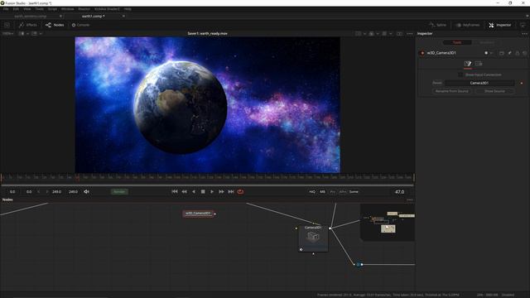Image resolution: width=530 pixels, height=298 pixels.
Task: Open the viewer layout dropdown arrow at top-left
Action: [27, 33]
